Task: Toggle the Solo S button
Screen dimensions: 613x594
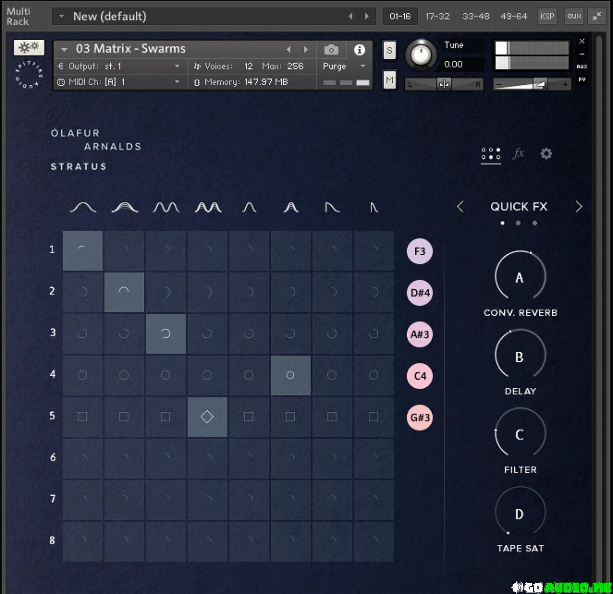Action: tap(390, 51)
